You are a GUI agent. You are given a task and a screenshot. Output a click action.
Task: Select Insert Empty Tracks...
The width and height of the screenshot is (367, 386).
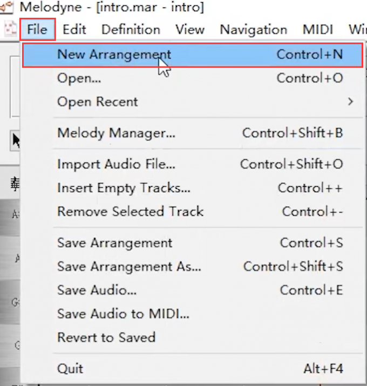(193, 188)
